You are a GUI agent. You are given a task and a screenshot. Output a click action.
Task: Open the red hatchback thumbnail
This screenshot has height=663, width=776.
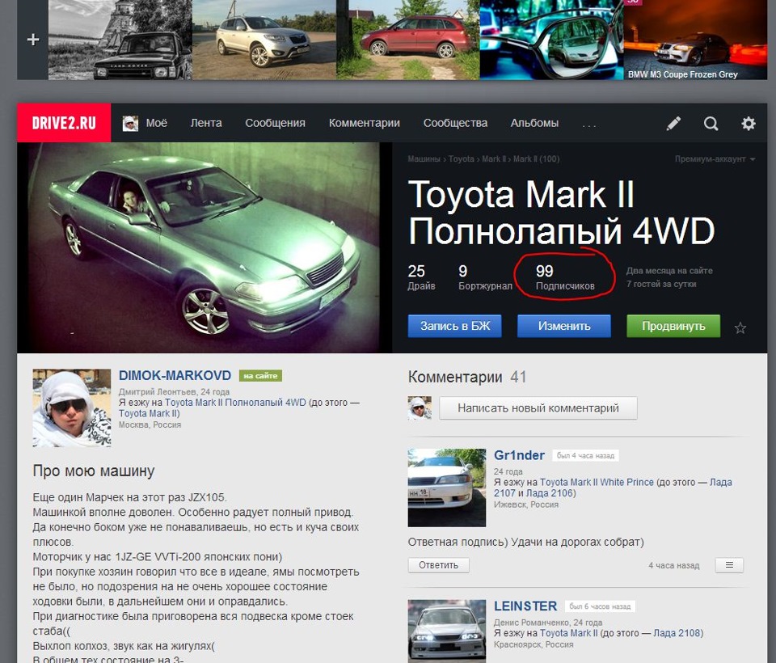(x=407, y=40)
